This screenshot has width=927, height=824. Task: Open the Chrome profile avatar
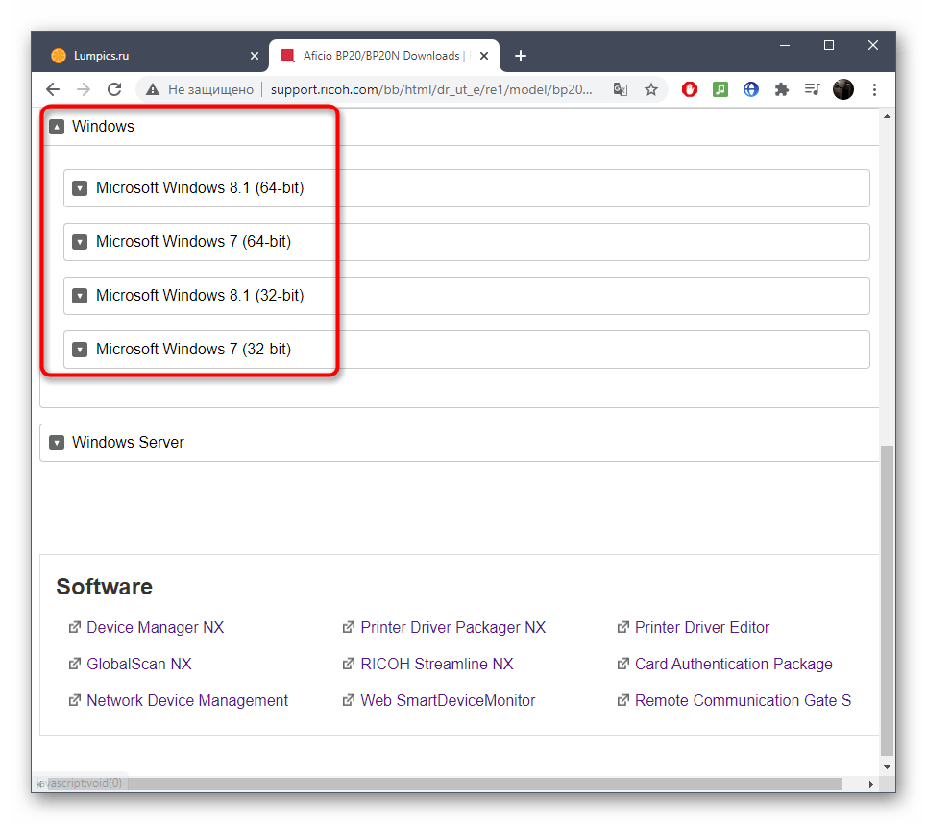pos(843,89)
